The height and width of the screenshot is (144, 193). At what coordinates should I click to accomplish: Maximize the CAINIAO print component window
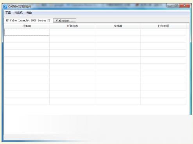(x=176, y=5)
